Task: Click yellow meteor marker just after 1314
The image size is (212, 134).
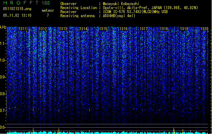Action: pos(90,132)
